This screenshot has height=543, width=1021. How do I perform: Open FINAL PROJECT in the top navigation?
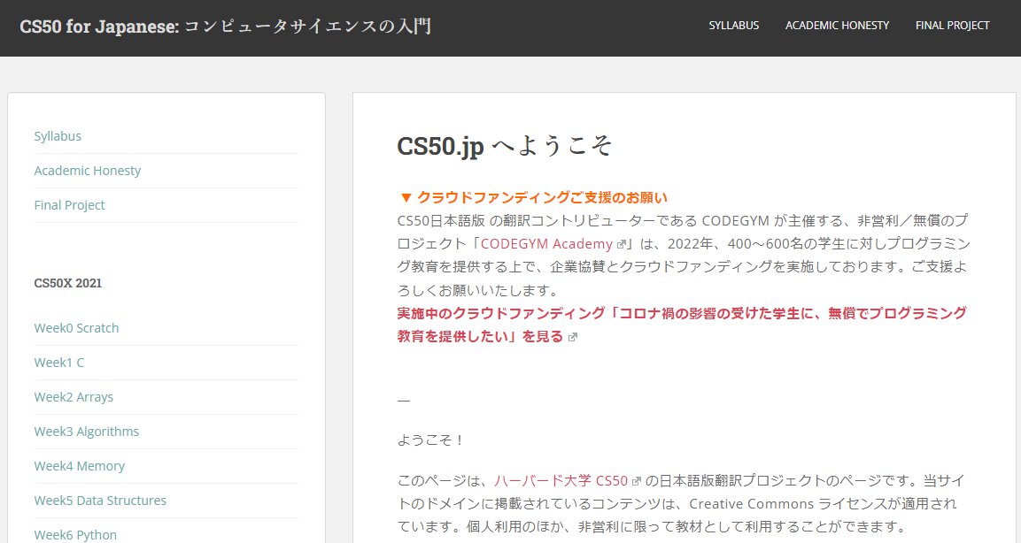point(952,26)
